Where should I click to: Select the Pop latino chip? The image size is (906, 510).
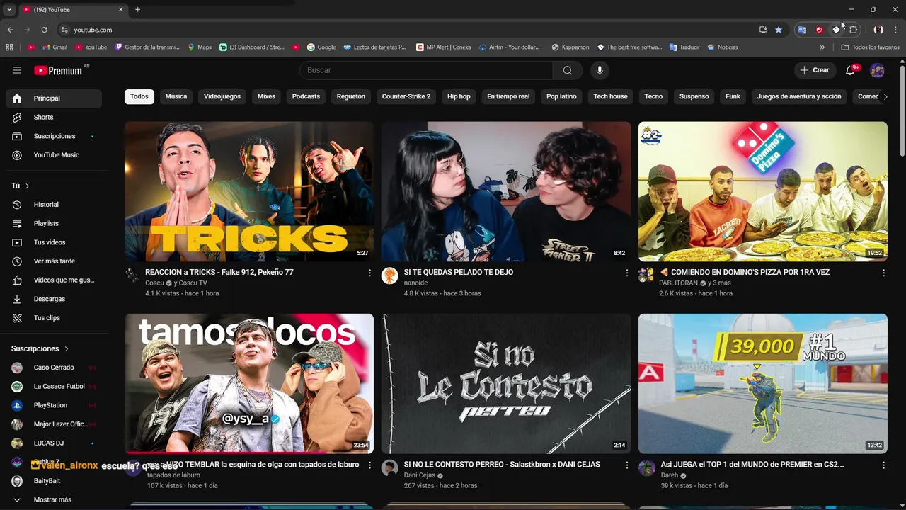tap(561, 96)
